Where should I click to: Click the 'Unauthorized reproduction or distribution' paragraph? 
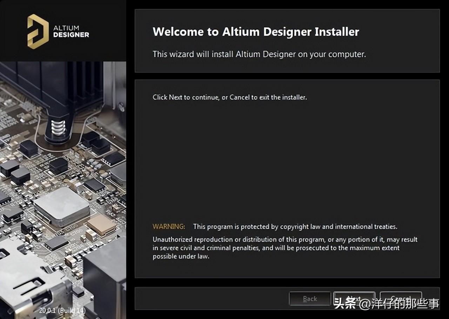(285, 248)
